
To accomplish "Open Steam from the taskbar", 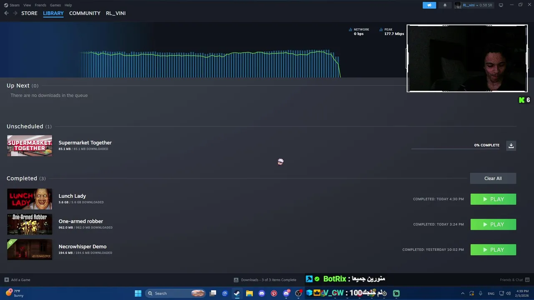I will (x=237, y=293).
